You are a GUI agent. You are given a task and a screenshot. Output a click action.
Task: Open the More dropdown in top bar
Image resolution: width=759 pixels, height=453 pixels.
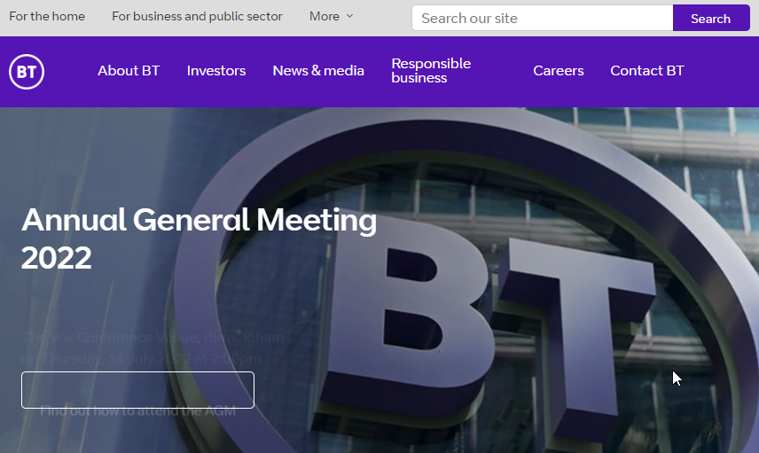pyautogui.click(x=331, y=17)
